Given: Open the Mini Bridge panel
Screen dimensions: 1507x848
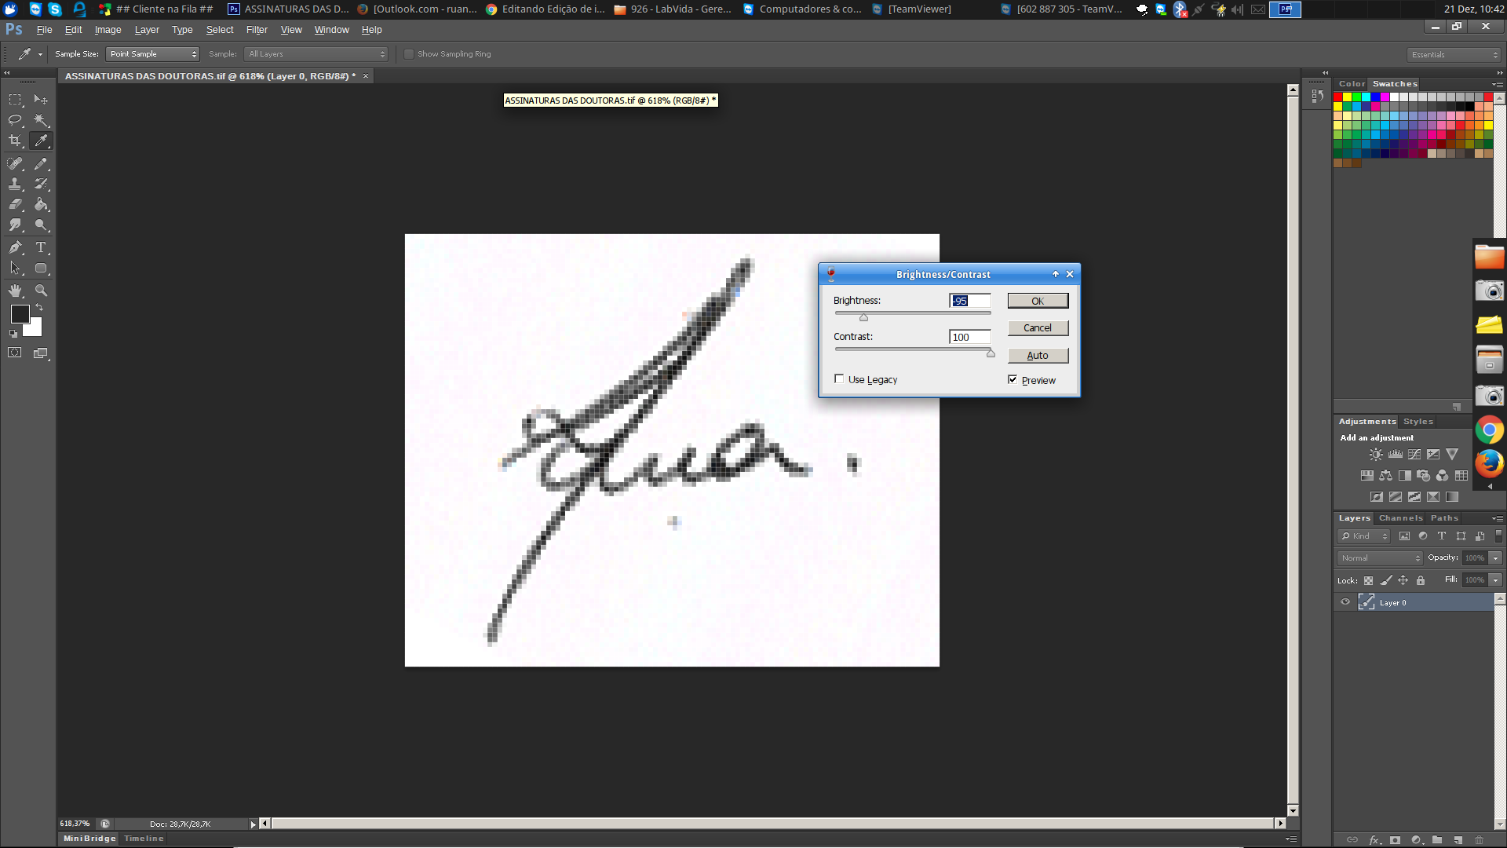Looking at the screenshot, I should [89, 839].
